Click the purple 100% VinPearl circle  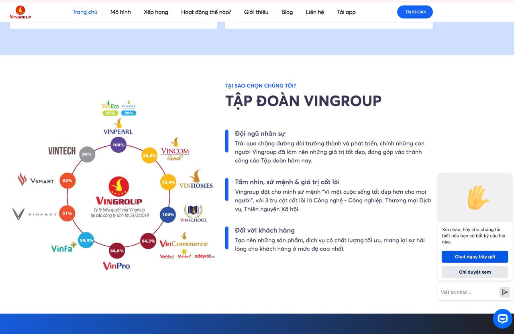[118, 145]
